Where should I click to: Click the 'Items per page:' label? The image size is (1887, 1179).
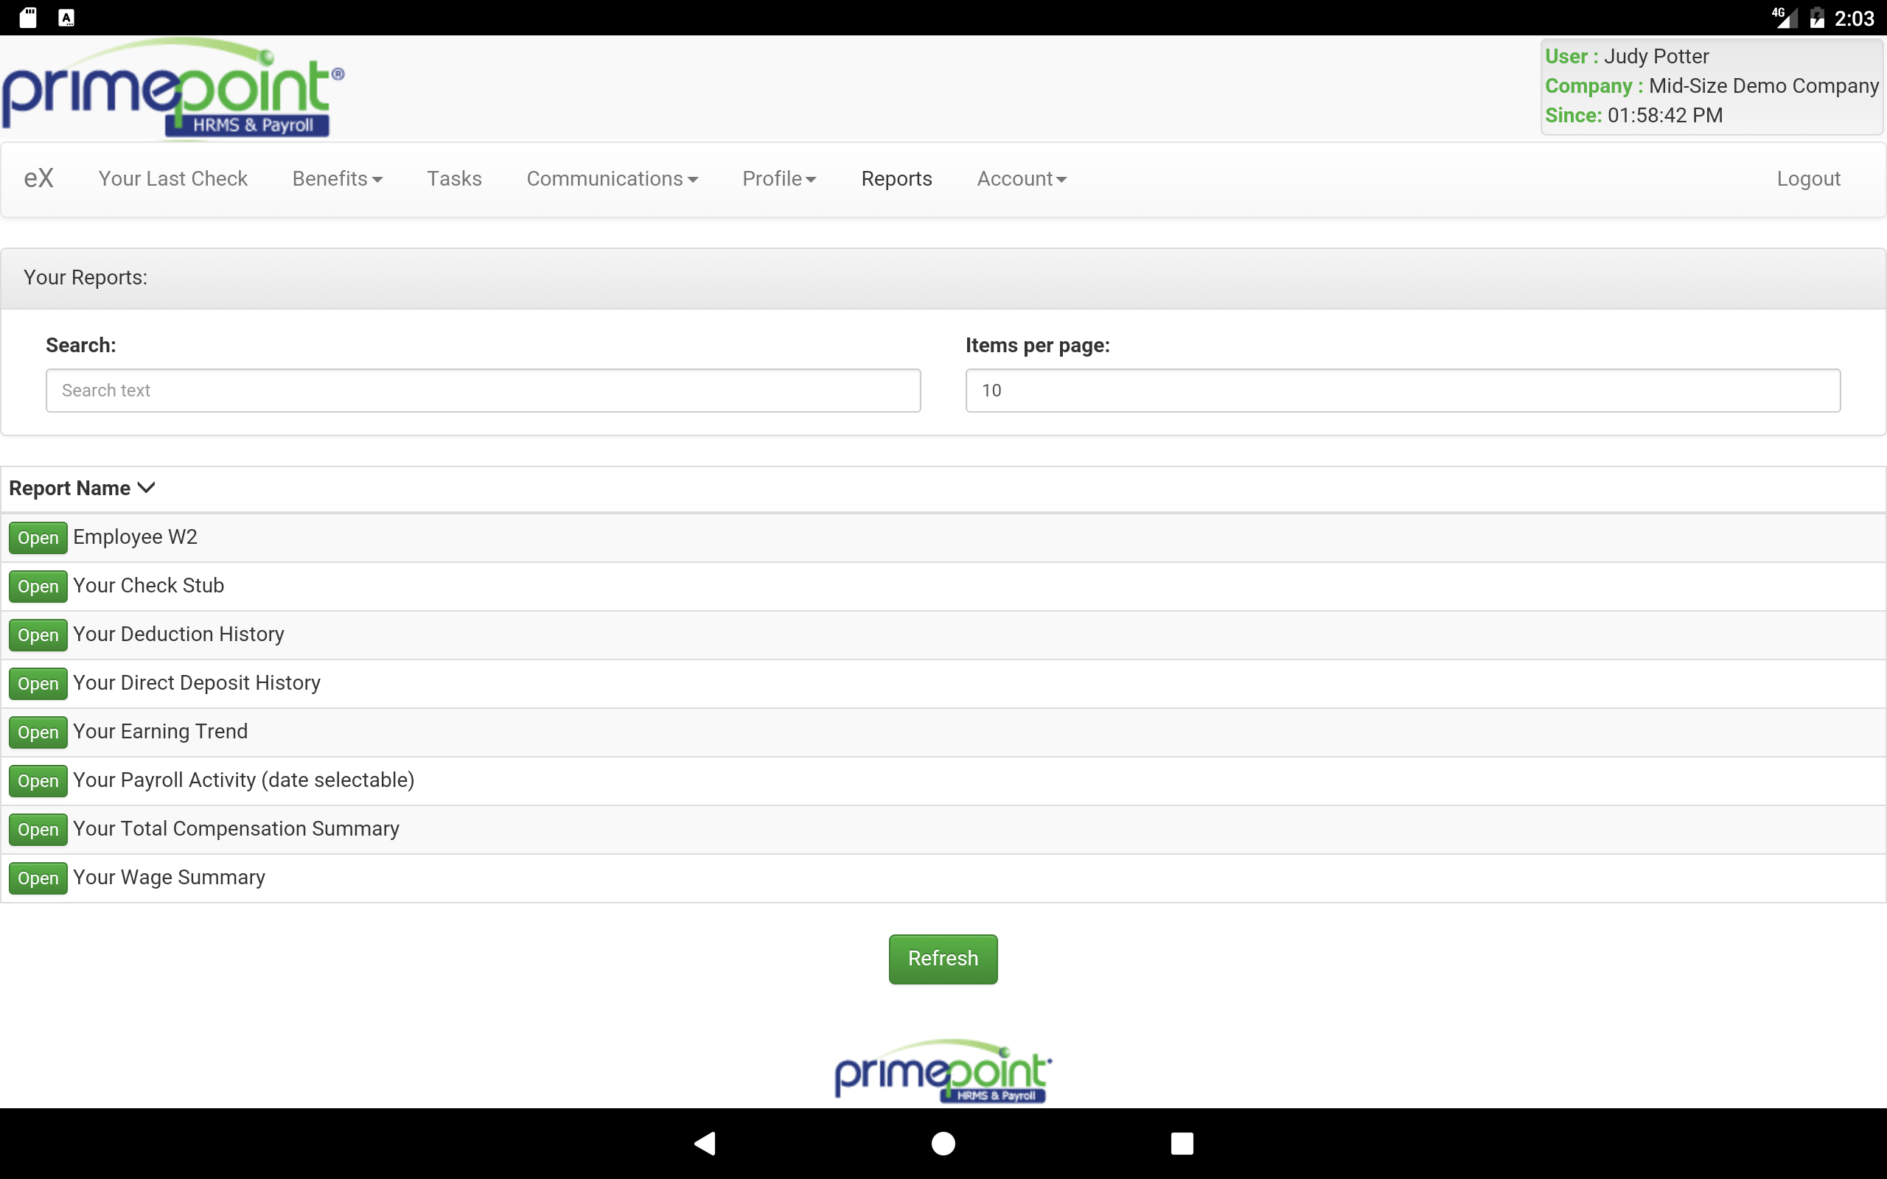(1037, 346)
